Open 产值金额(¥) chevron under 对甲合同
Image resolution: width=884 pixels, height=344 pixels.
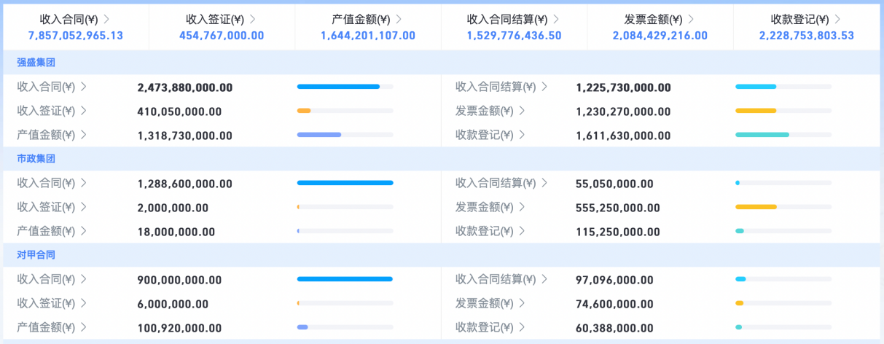click(84, 327)
